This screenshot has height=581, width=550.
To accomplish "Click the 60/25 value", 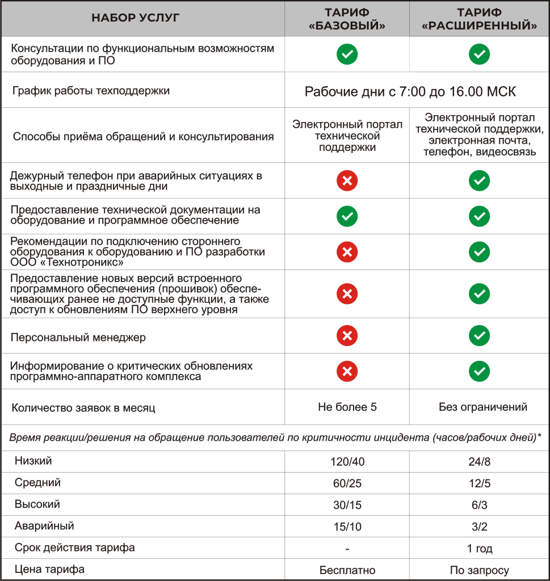I will coord(347,483).
